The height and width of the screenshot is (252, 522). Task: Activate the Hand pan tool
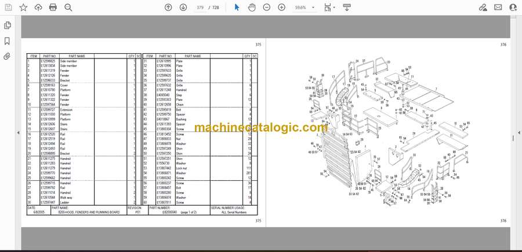click(x=252, y=8)
